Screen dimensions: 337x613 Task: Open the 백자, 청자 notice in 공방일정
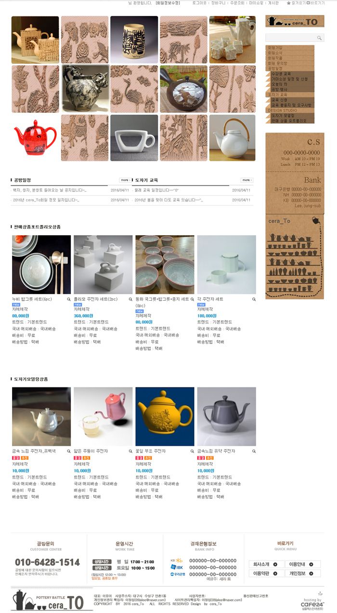pyautogui.click(x=50, y=190)
